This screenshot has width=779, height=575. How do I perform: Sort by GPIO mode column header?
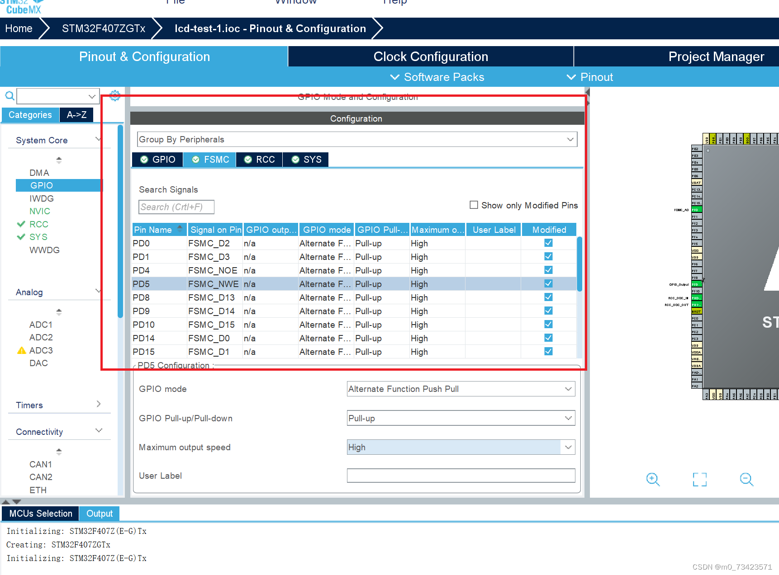click(x=327, y=230)
